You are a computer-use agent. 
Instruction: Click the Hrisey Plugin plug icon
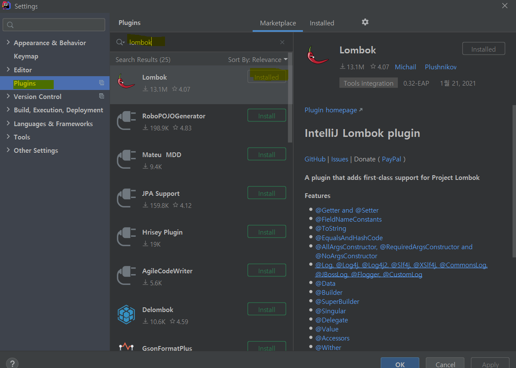tap(126, 236)
